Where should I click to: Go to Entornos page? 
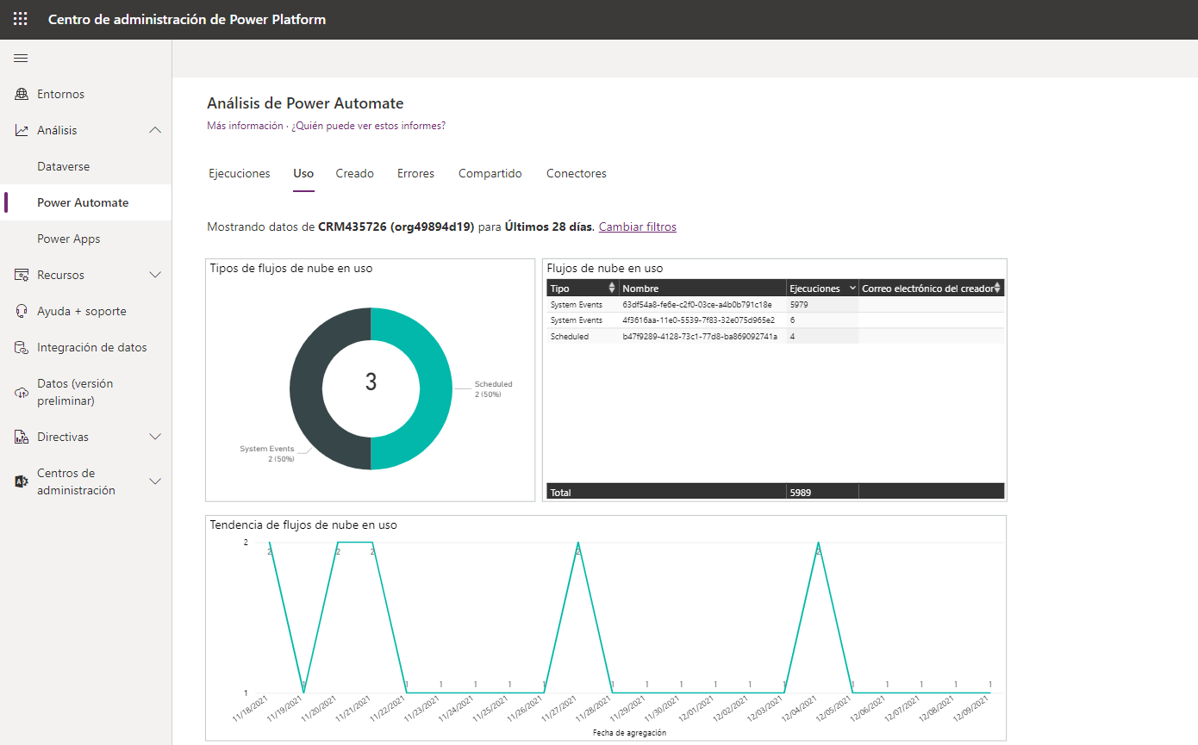pos(60,94)
